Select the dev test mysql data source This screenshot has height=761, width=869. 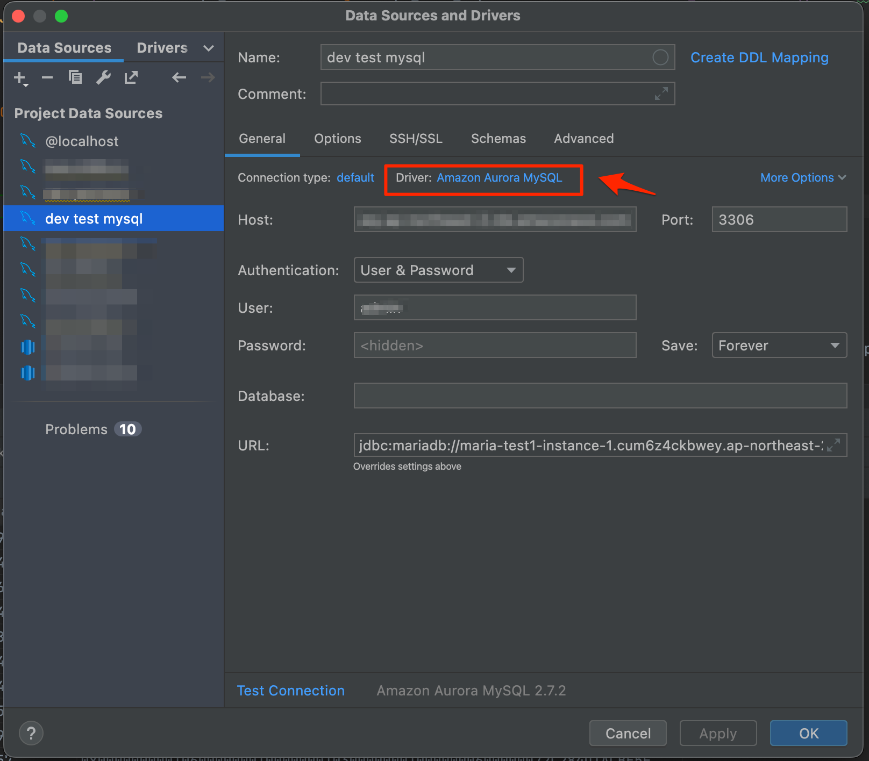pyautogui.click(x=113, y=218)
